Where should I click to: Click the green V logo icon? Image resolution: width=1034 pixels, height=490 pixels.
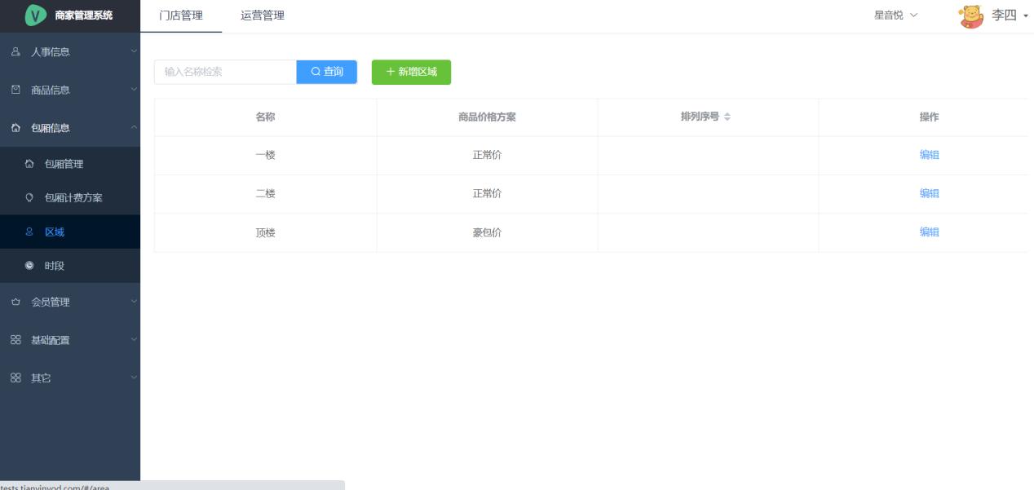pos(36,15)
